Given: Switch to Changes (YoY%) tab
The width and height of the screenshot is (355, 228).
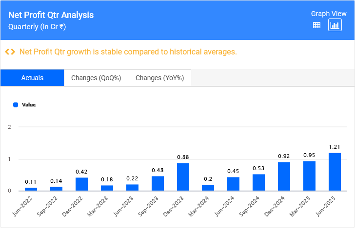Looking at the screenshot, I should 159,78.
